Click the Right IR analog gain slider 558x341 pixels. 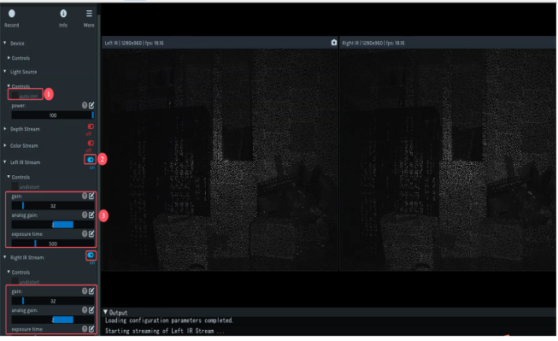pyautogui.click(x=53, y=320)
